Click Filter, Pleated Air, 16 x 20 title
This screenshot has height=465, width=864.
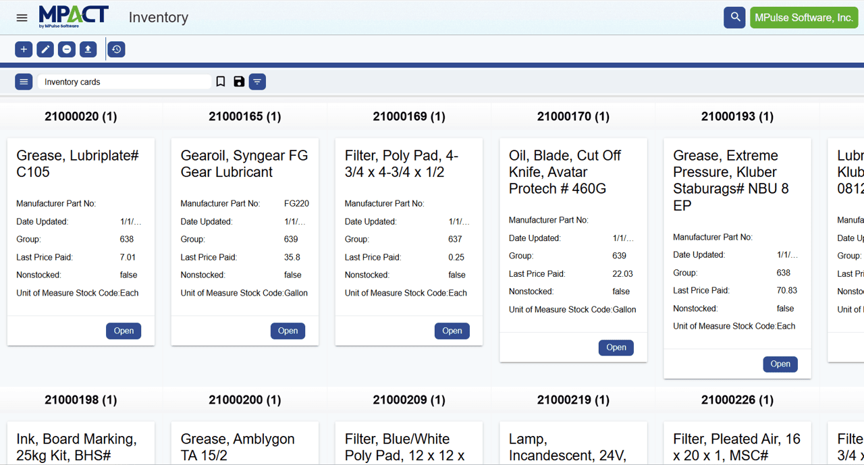pyautogui.click(x=736, y=447)
